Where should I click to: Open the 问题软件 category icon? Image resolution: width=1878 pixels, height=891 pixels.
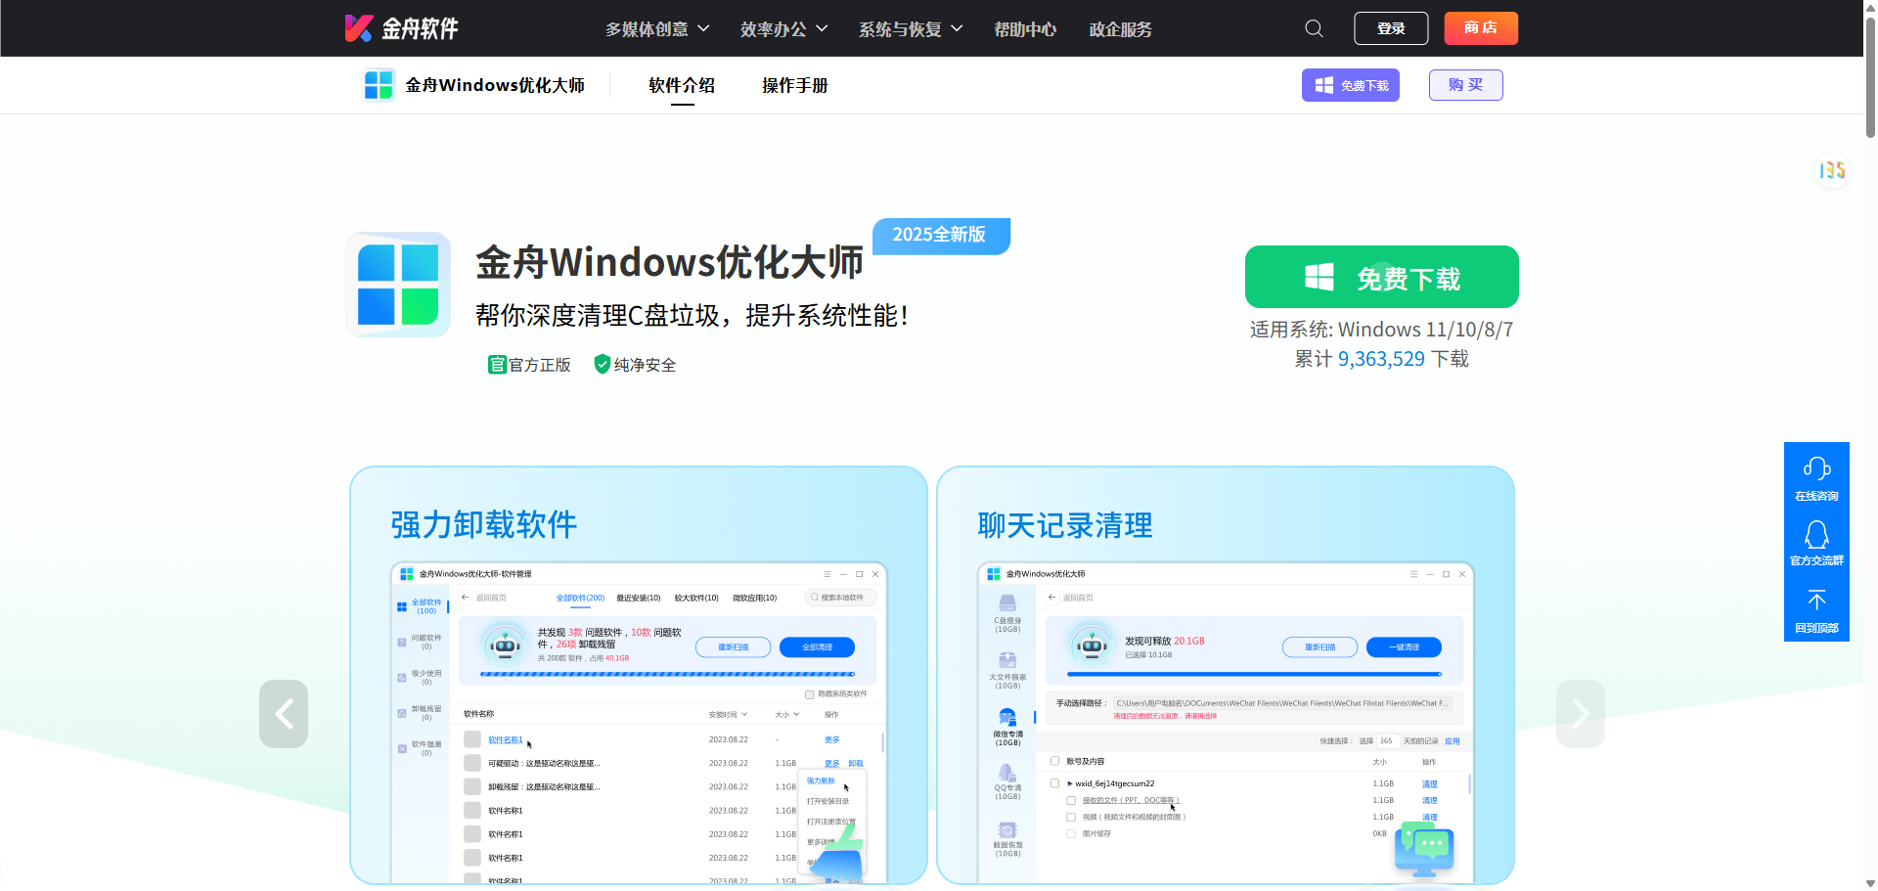[x=401, y=642]
